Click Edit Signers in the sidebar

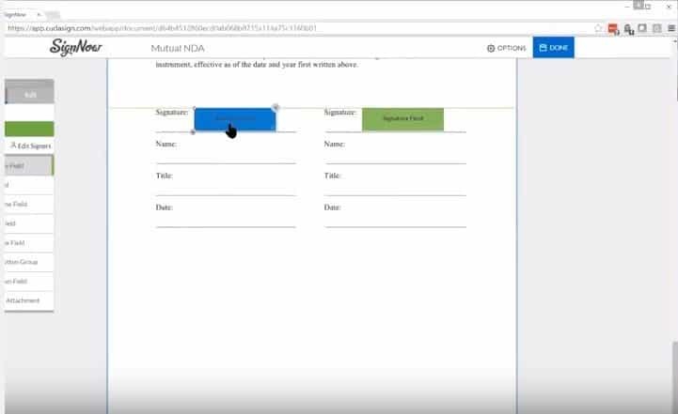(x=30, y=146)
